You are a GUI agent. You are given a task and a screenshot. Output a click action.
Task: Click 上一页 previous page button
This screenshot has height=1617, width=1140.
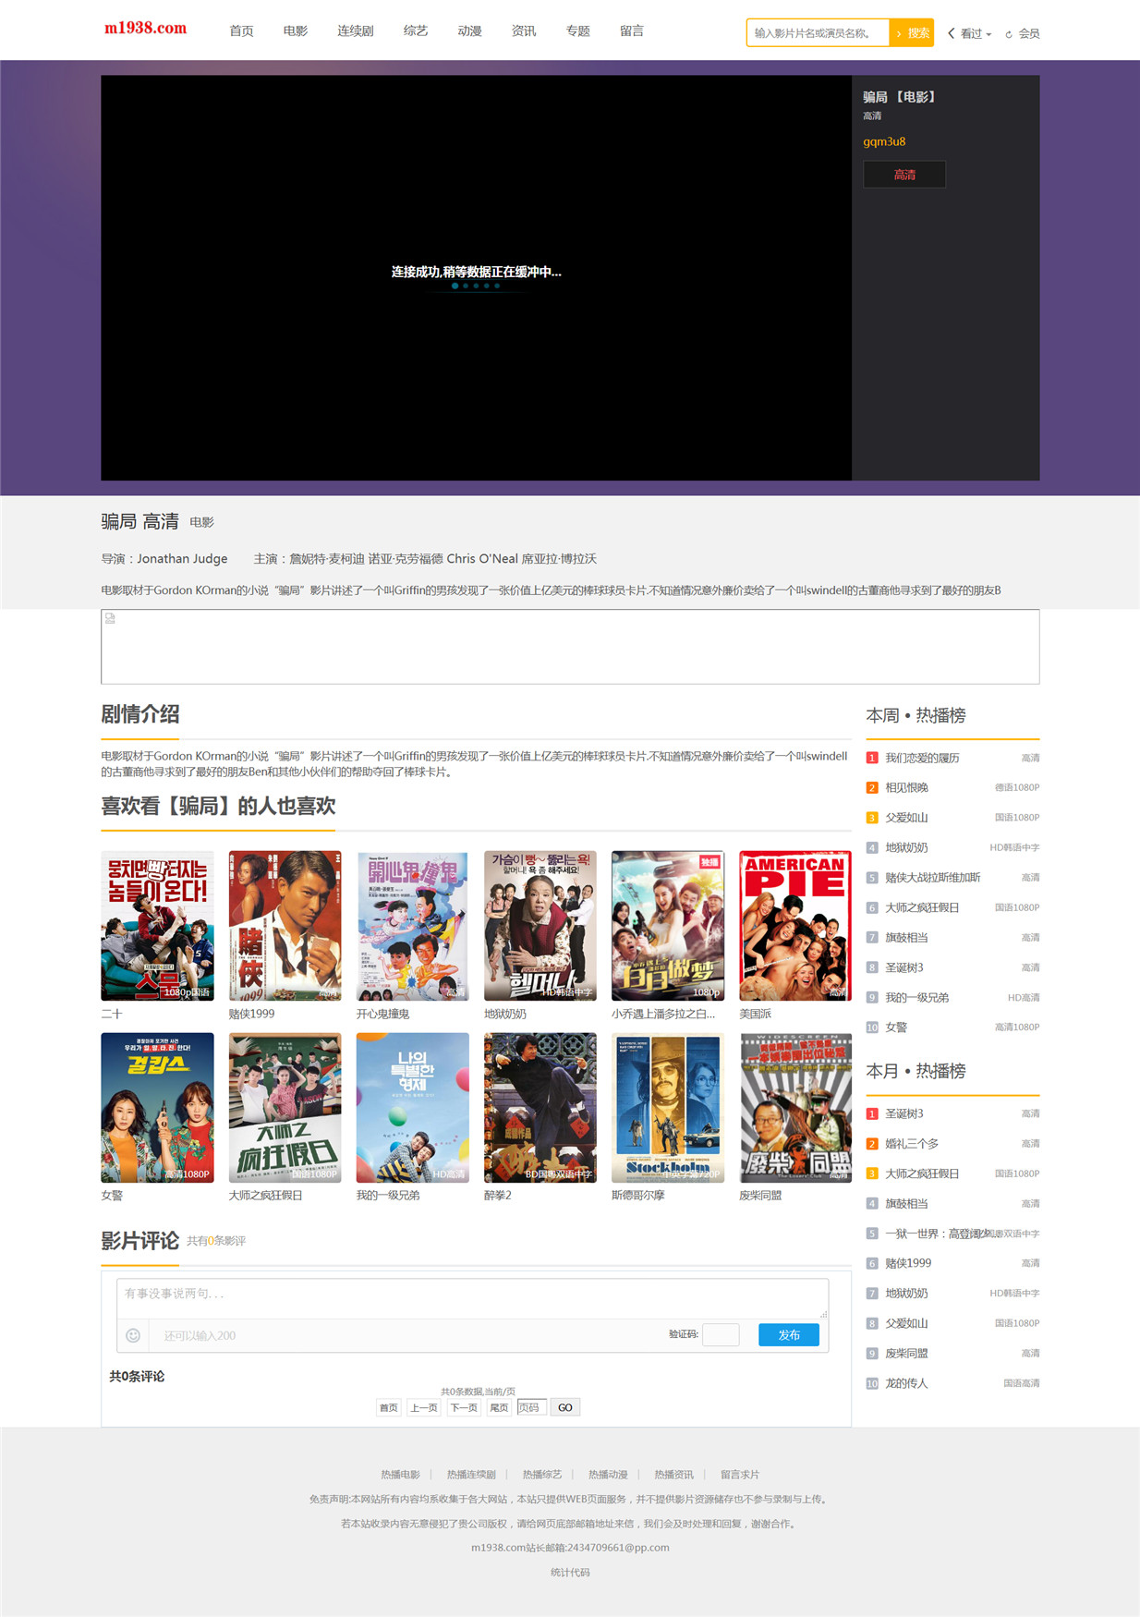click(424, 1407)
